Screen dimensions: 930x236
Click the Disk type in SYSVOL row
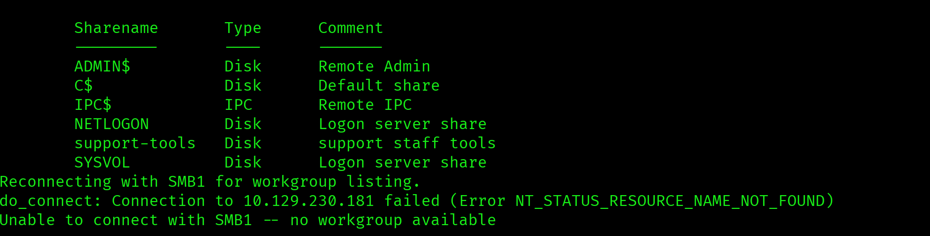[x=243, y=163]
